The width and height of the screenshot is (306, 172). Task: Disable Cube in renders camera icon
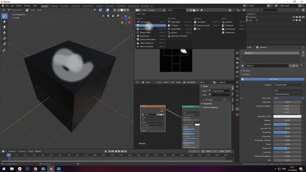pyautogui.click(x=300, y=20)
